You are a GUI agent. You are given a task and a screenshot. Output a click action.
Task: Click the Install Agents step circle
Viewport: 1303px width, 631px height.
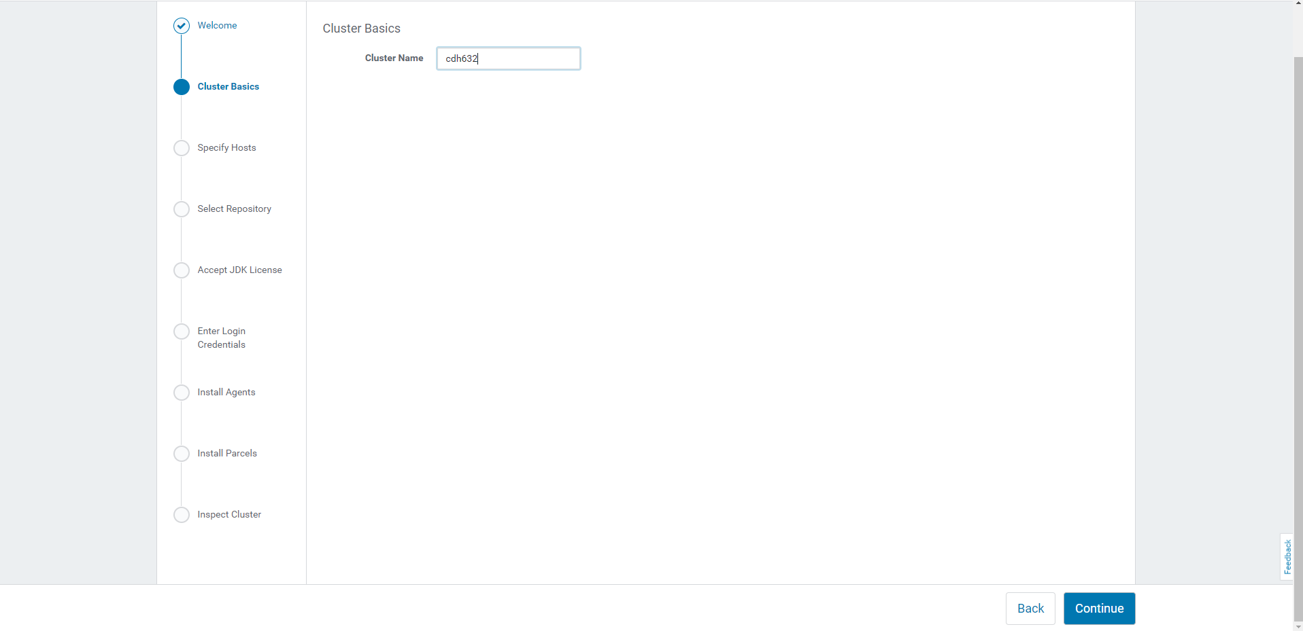point(181,393)
